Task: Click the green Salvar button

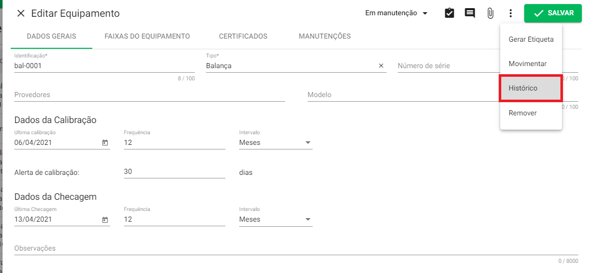Action: point(553,13)
